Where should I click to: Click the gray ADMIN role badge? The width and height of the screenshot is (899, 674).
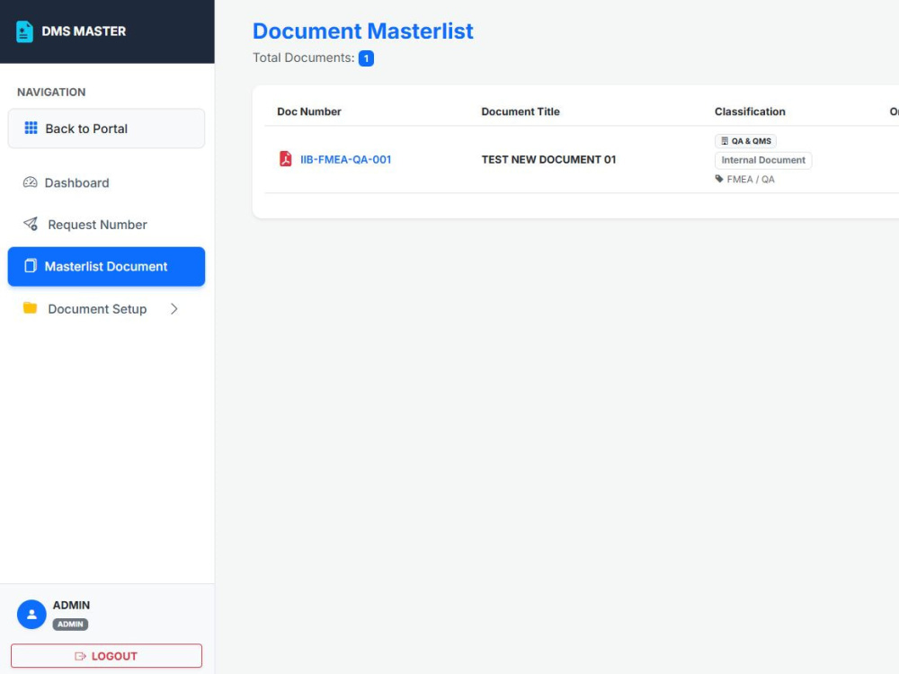click(70, 625)
